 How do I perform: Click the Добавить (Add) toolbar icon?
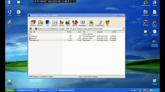click(x=33, y=23)
